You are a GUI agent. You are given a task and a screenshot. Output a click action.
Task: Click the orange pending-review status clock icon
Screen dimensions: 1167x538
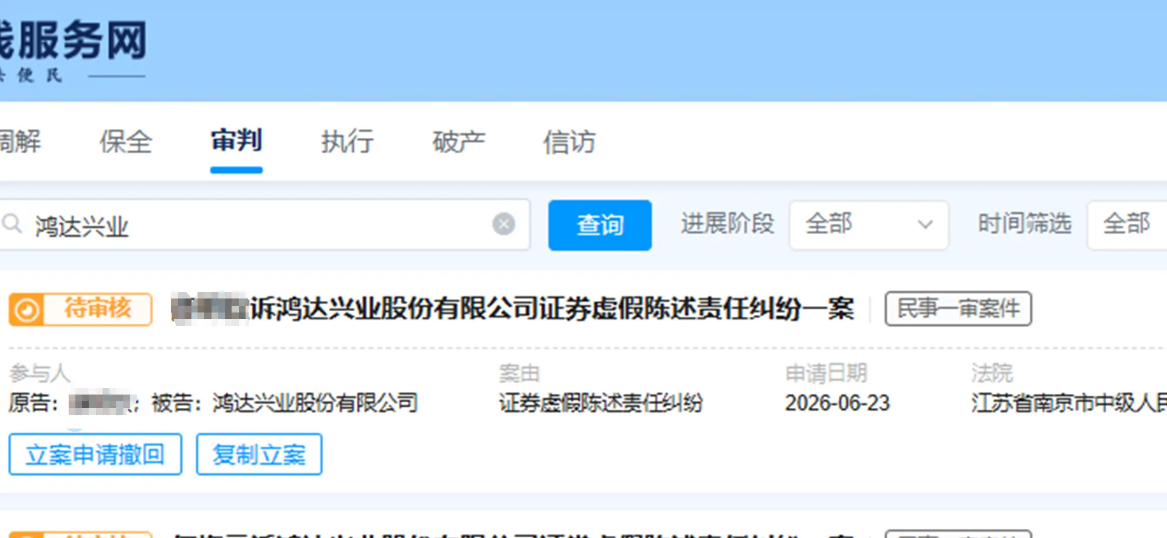pos(26,310)
